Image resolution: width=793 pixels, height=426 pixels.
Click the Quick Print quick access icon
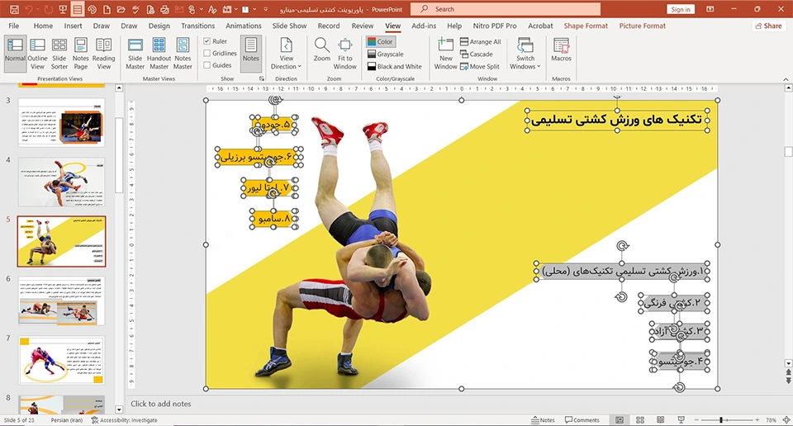(164, 9)
